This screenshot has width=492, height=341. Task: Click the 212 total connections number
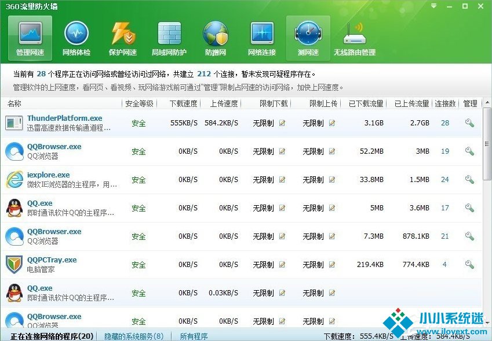pyautogui.click(x=204, y=74)
